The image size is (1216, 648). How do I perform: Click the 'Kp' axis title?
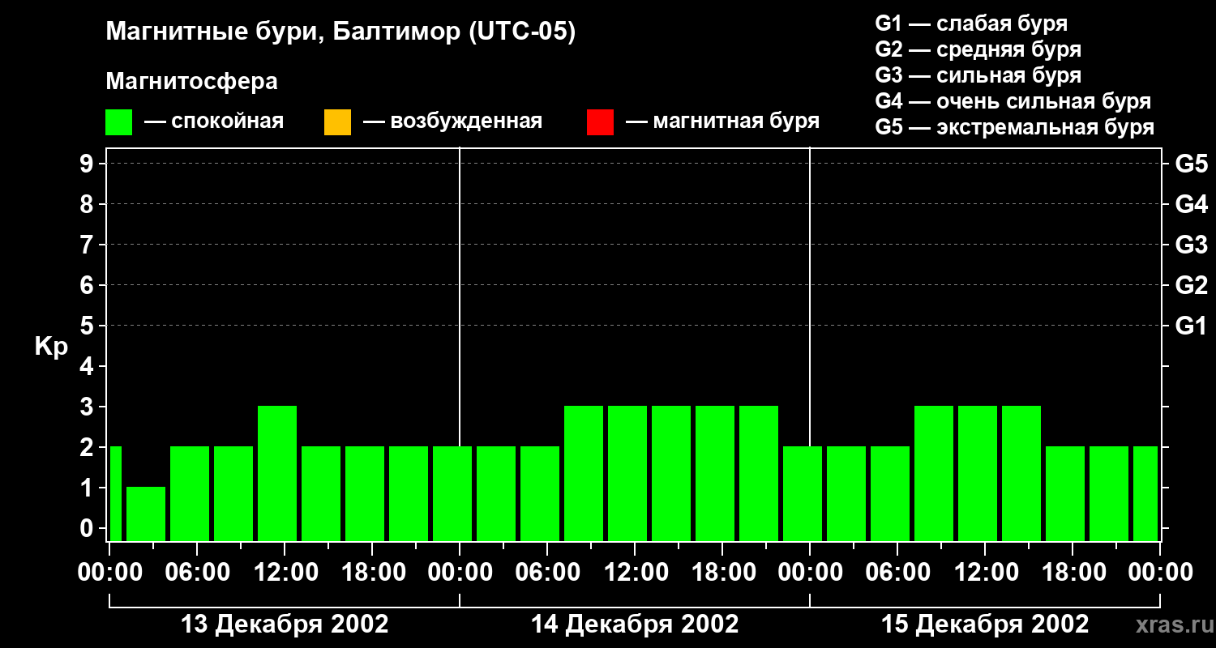point(51,347)
